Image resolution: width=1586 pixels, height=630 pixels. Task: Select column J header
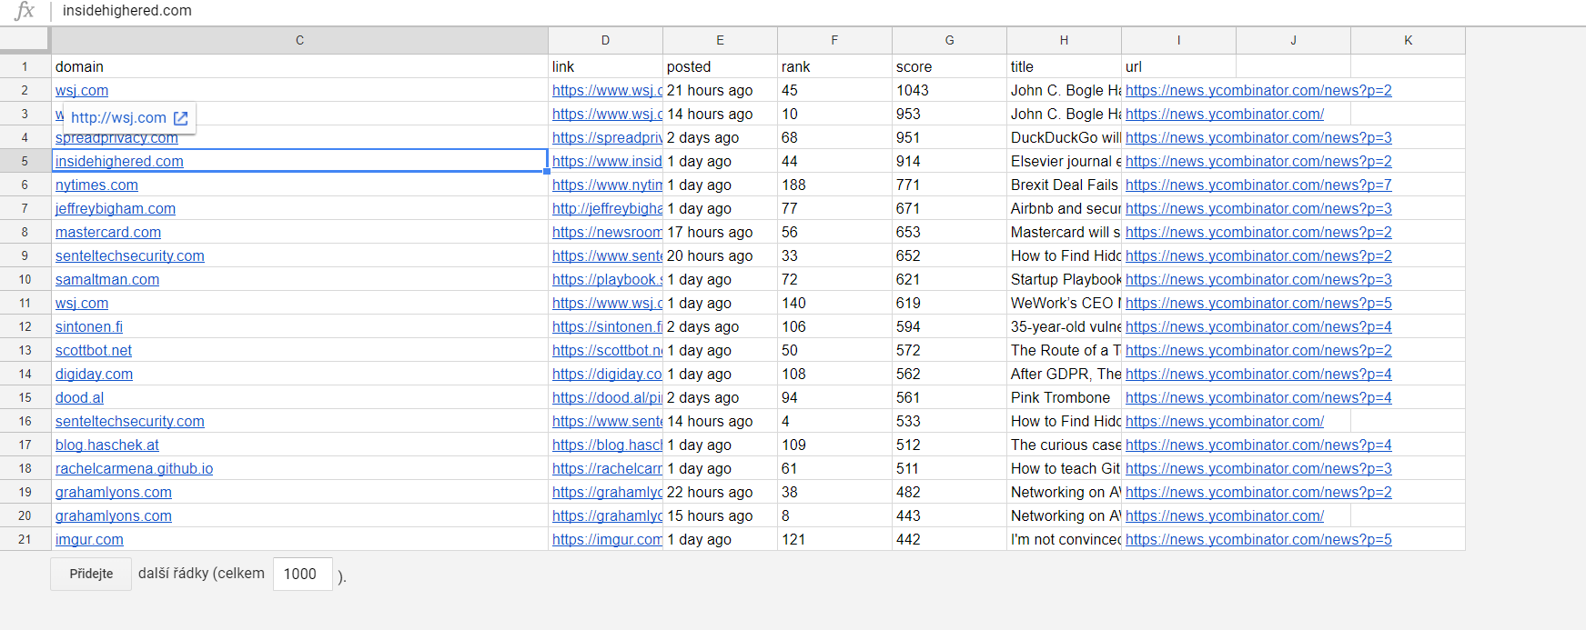point(1293,40)
